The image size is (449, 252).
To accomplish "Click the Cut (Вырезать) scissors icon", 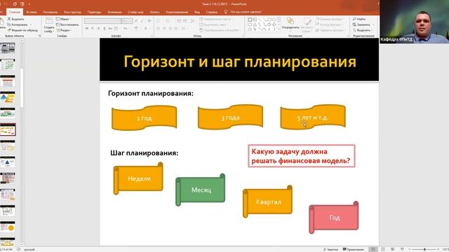I will coord(9,19).
